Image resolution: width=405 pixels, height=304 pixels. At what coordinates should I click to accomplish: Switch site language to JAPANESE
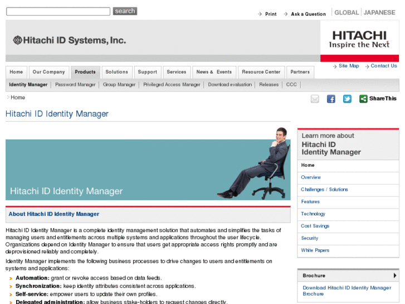379,12
